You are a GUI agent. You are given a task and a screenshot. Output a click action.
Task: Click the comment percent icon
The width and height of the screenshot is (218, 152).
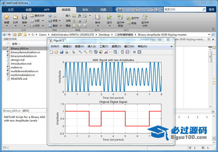pos(74,21)
